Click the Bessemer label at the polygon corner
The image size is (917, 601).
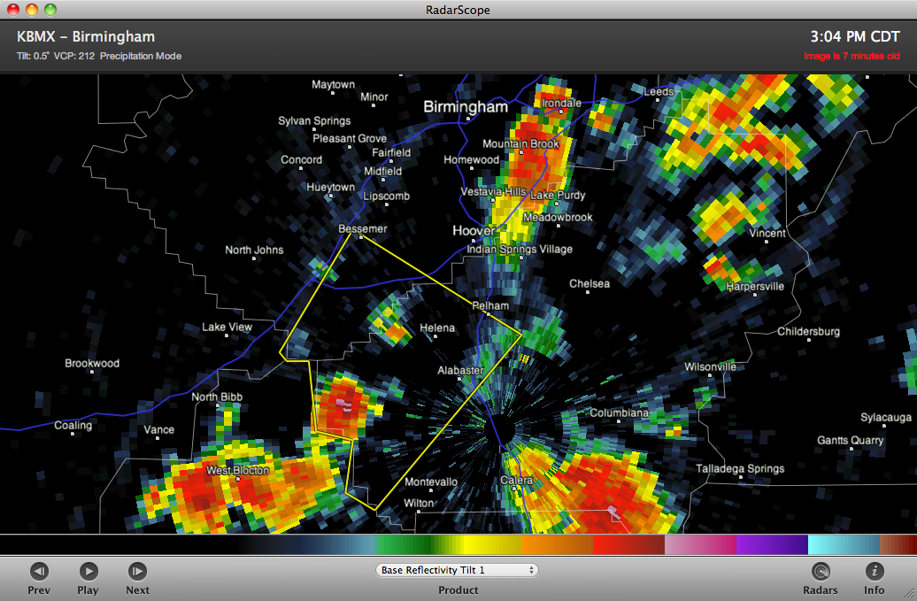363,229
